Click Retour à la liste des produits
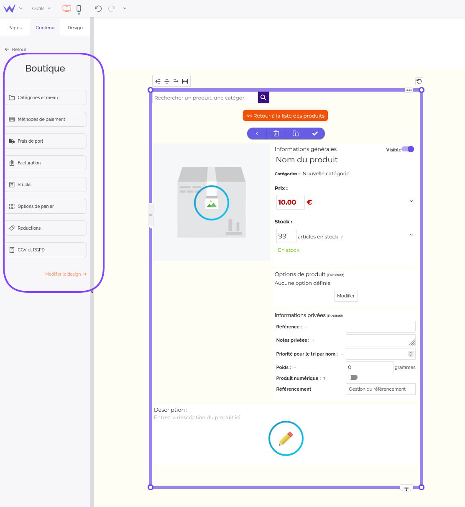Image resolution: width=465 pixels, height=507 pixels. tap(285, 116)
